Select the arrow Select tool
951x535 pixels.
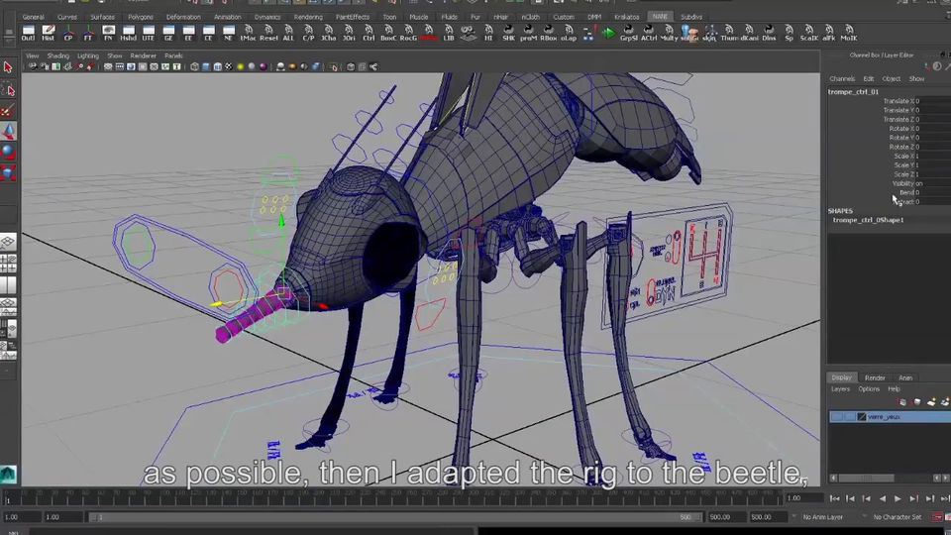coord(8,67)
